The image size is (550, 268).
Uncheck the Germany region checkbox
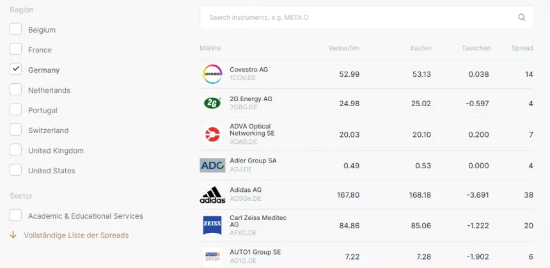[x=15, y=69]
